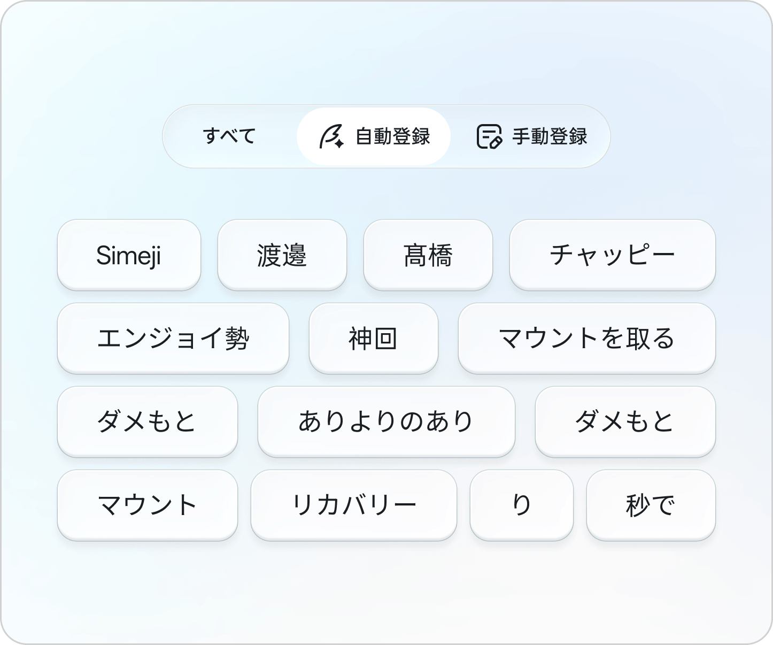Switch to the すべて tab
Image resolution: width=773 pixels, height=645 pixels.
[x=229, y=136]
